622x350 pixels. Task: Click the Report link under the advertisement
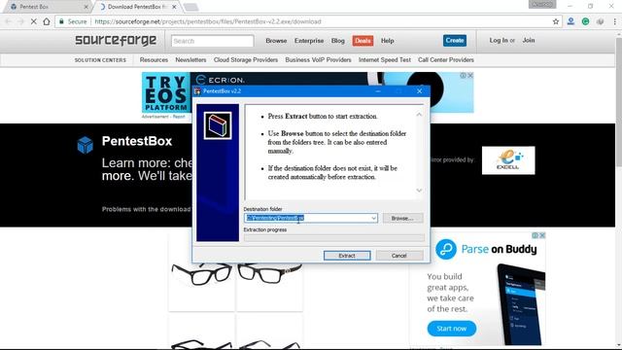tap(179, 117)
